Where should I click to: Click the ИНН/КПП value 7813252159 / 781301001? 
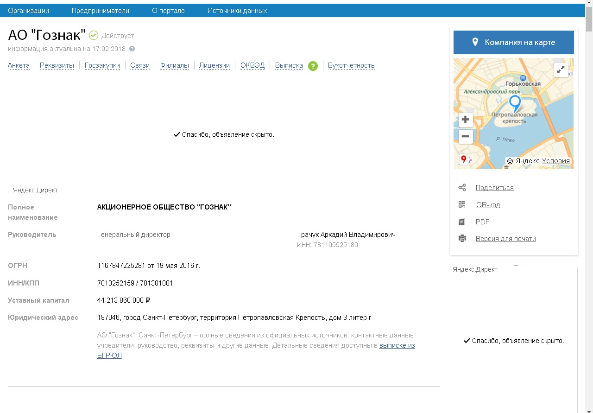point(135,283)
